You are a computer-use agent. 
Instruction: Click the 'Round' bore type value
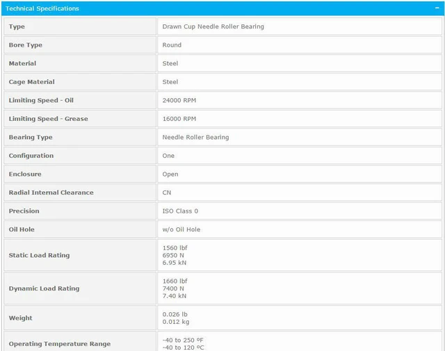(172, 45)
